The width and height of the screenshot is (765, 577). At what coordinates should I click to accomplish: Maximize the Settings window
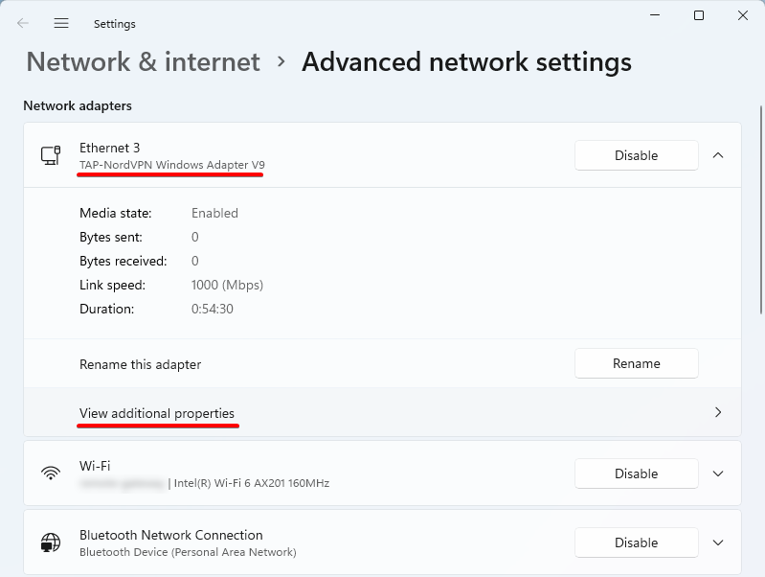(x=699, y=15)
